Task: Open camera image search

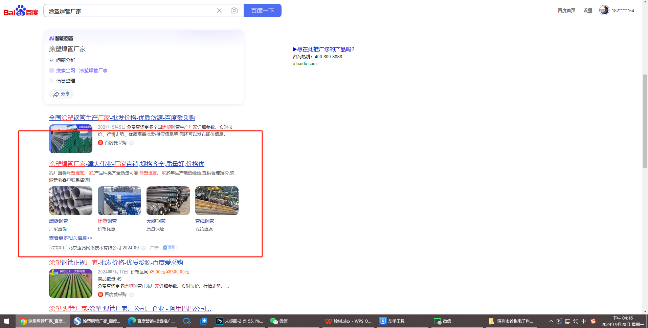Action: (x=234, y=11)
